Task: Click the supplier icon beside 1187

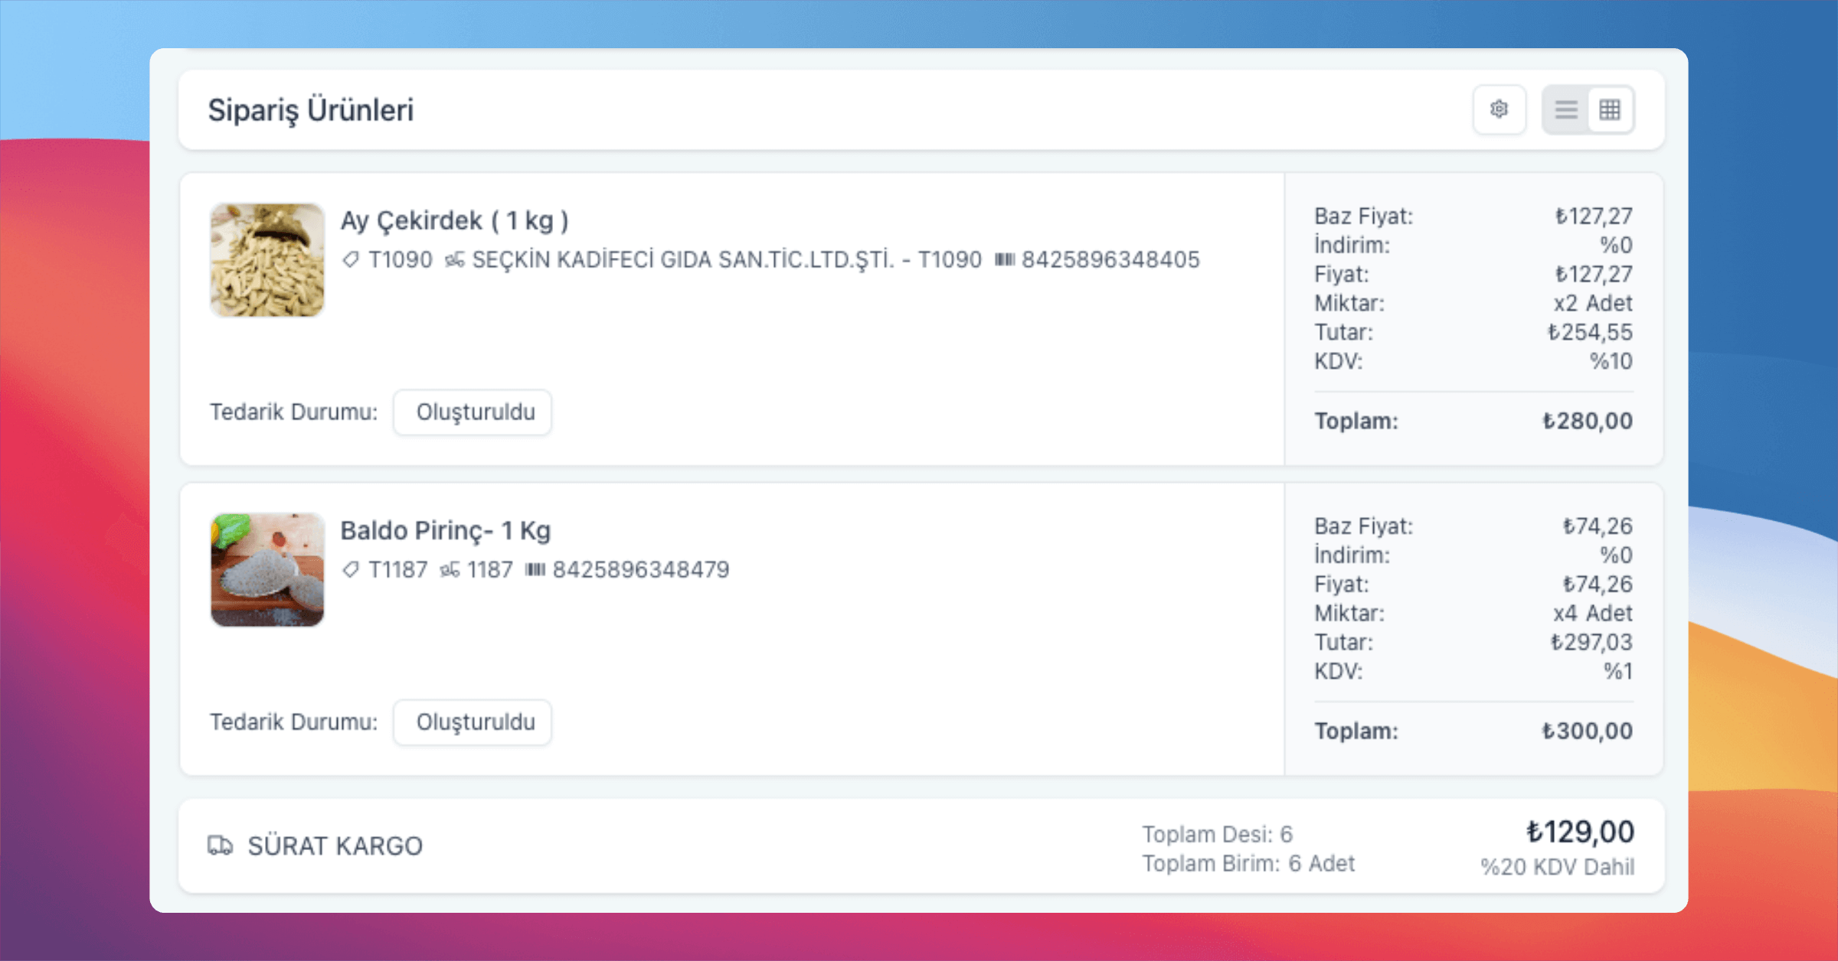Action: (450, 570)
